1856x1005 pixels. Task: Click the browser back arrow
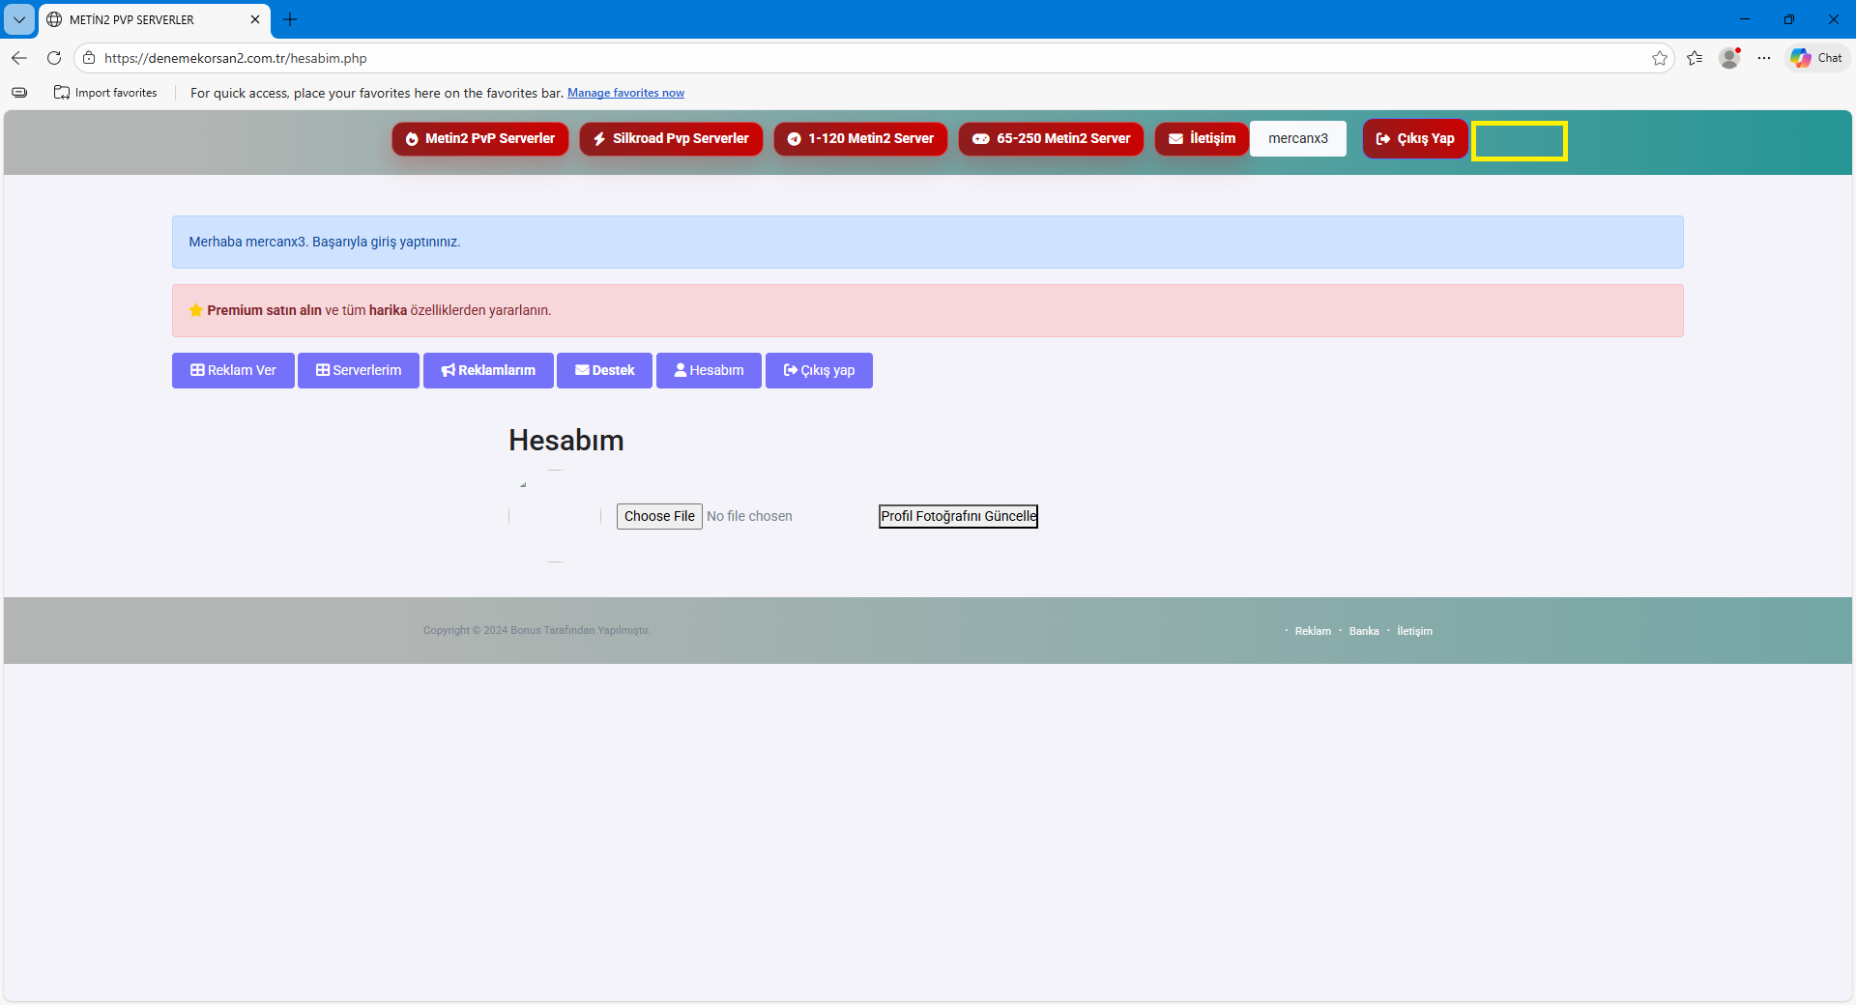(x=19, y=58)
